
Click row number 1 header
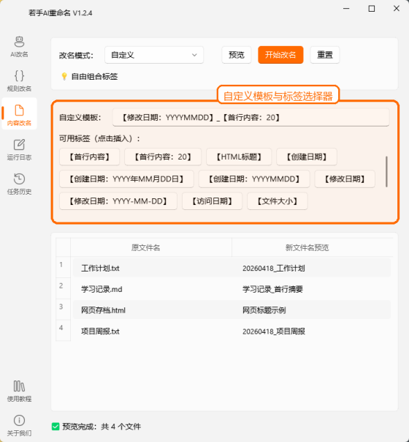[64, 267]
